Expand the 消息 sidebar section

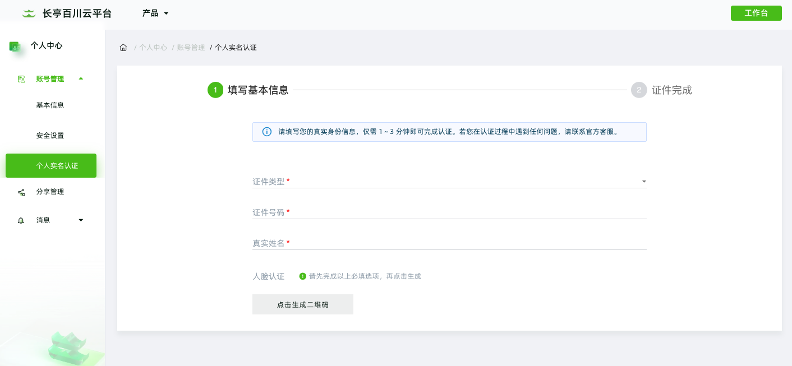click(x=81, y=220)
